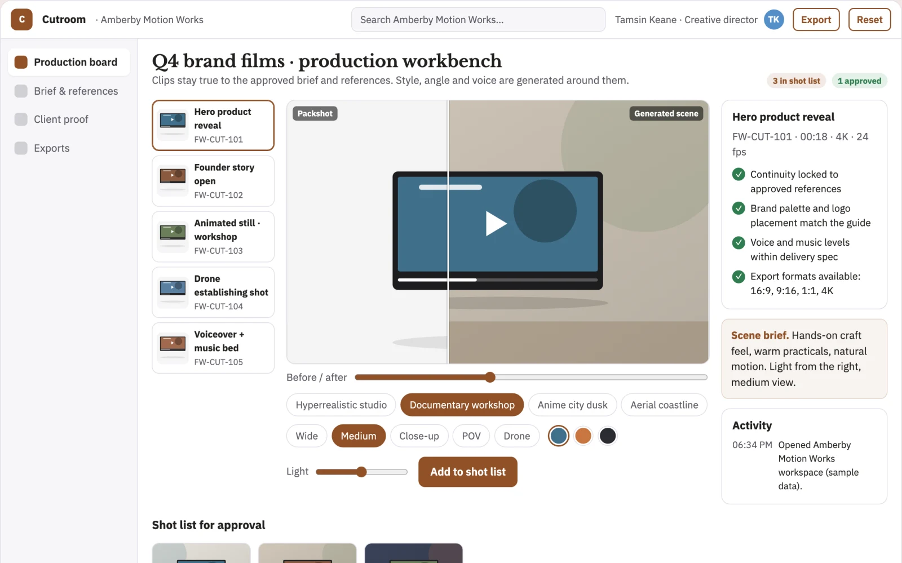Click the 1 approved badge
The width and height of the screenshot is (902, 563).
859,81
